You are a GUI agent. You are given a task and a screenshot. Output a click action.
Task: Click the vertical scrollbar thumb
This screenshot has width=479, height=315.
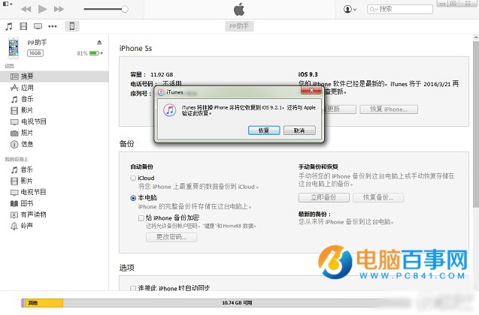[476, 124]
